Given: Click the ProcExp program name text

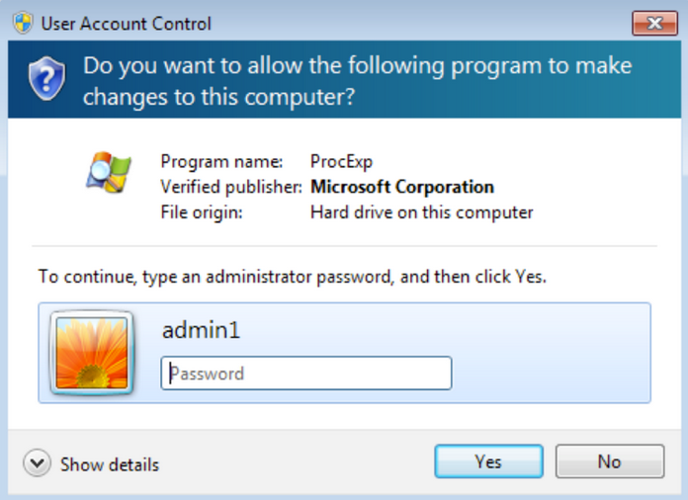Looking at the screenshot, I should coord(341,162).
